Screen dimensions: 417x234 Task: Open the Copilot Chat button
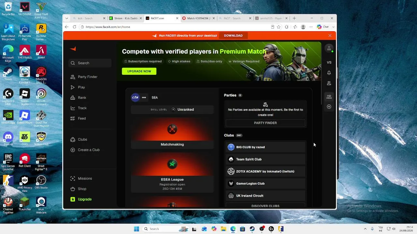(x=323, y=27)
